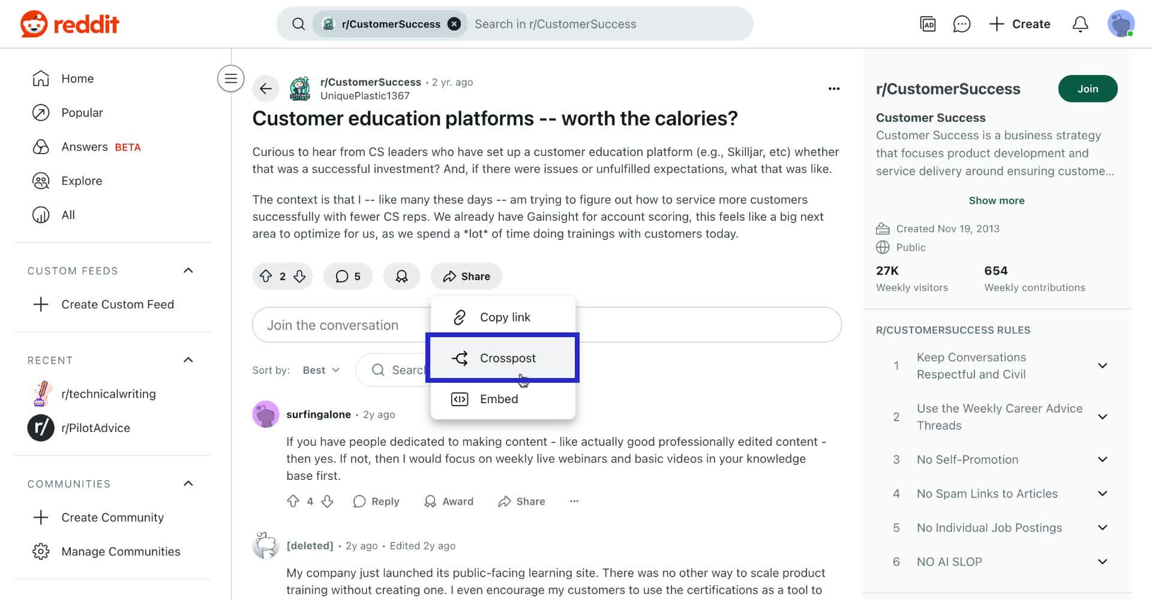Upvote surfingalone's comment
Image resolution: width=1152 pixels, height=600 pixels.
tap(293, 501)
